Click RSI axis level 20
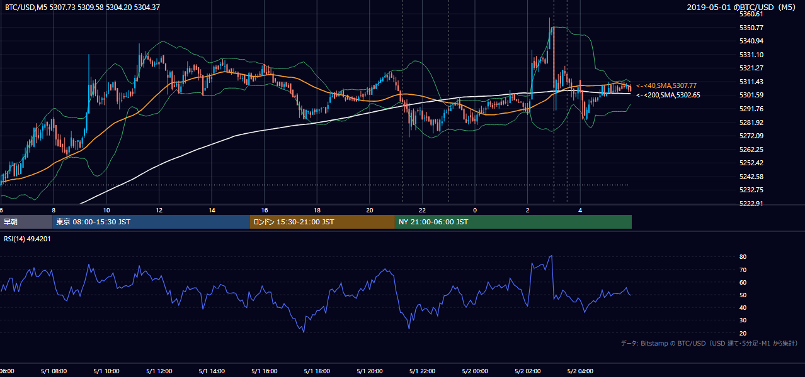The width and height of the screenshot is (805, 377). click(743, 333)
